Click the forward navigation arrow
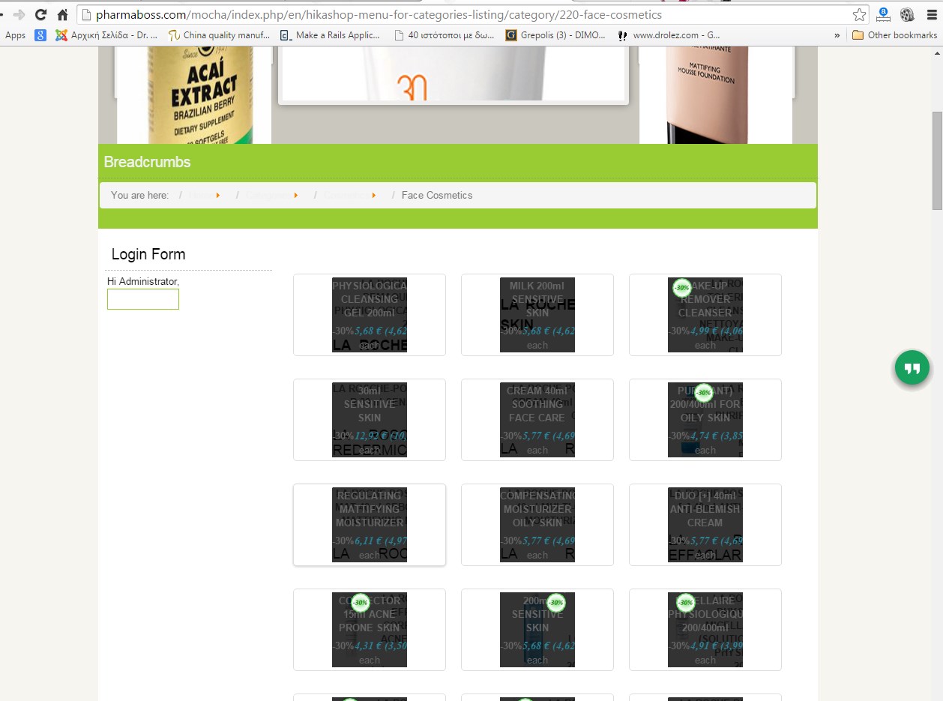 [19, 14]
